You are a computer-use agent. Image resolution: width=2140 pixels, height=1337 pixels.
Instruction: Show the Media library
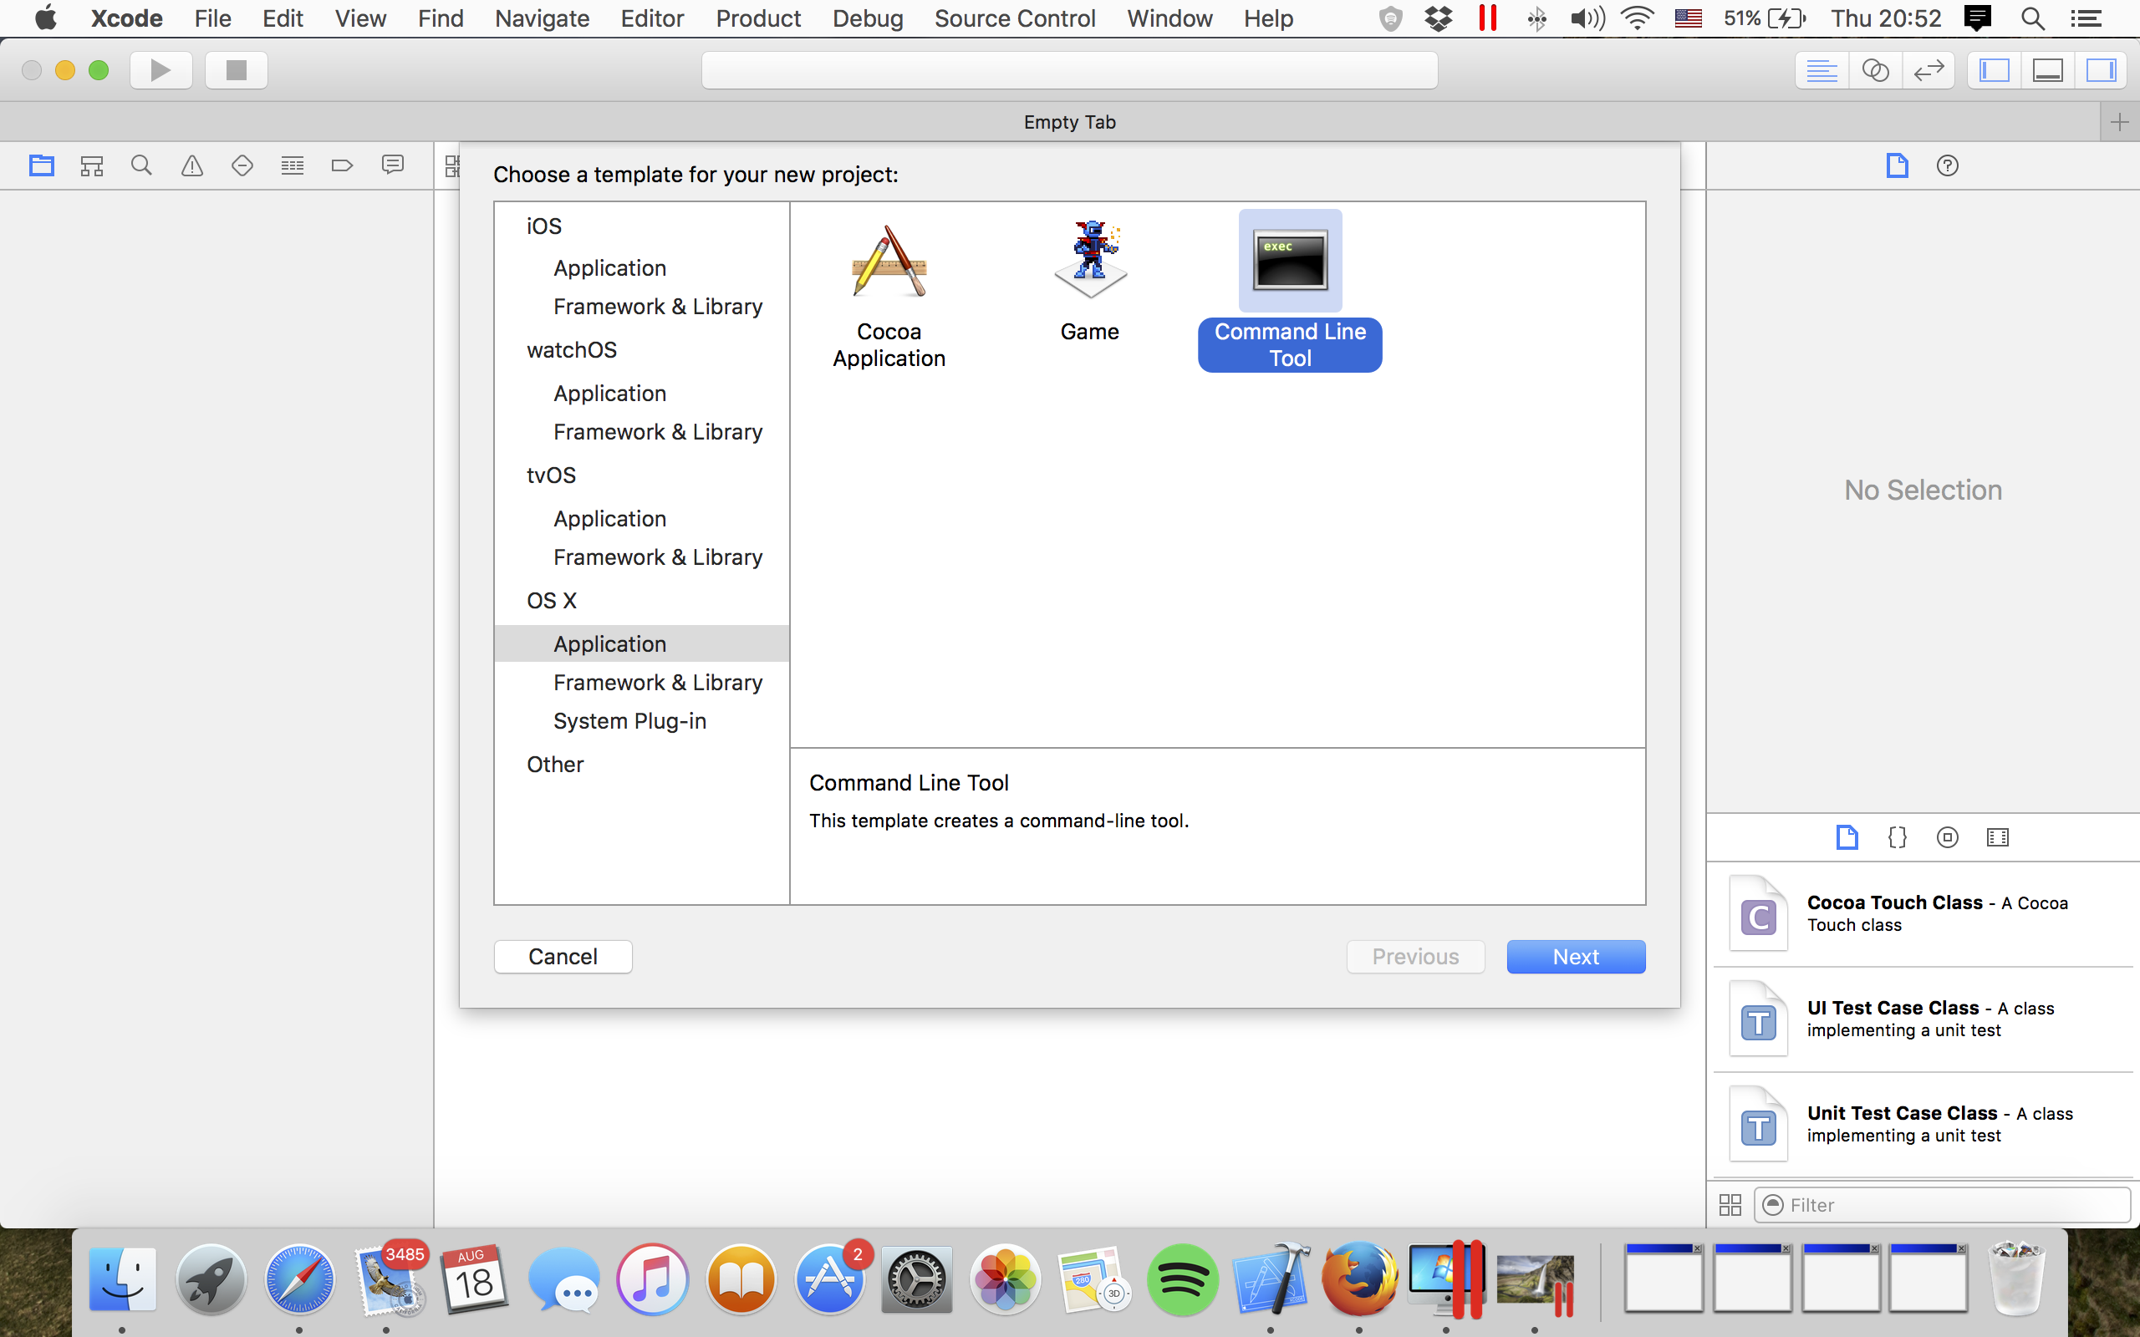(x=1998, y=837)
